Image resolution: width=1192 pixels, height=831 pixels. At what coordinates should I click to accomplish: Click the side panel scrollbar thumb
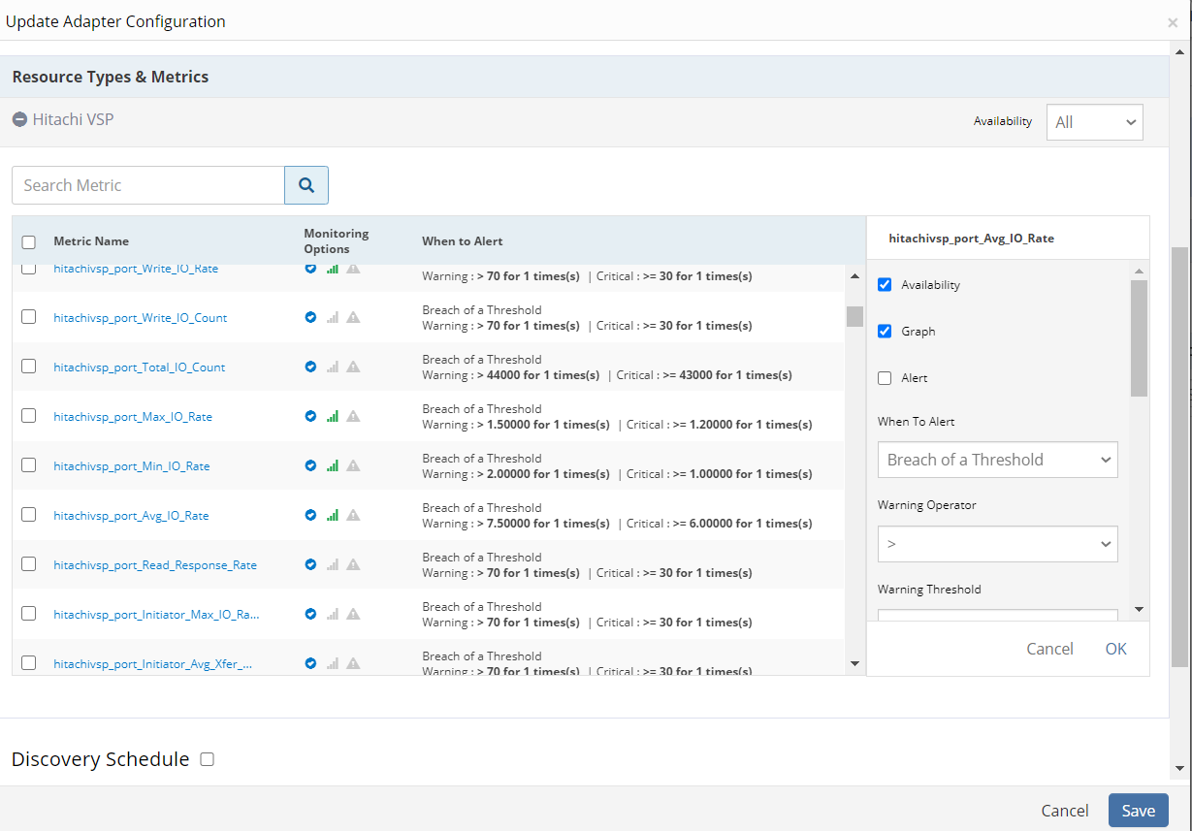click(1139, 337)
